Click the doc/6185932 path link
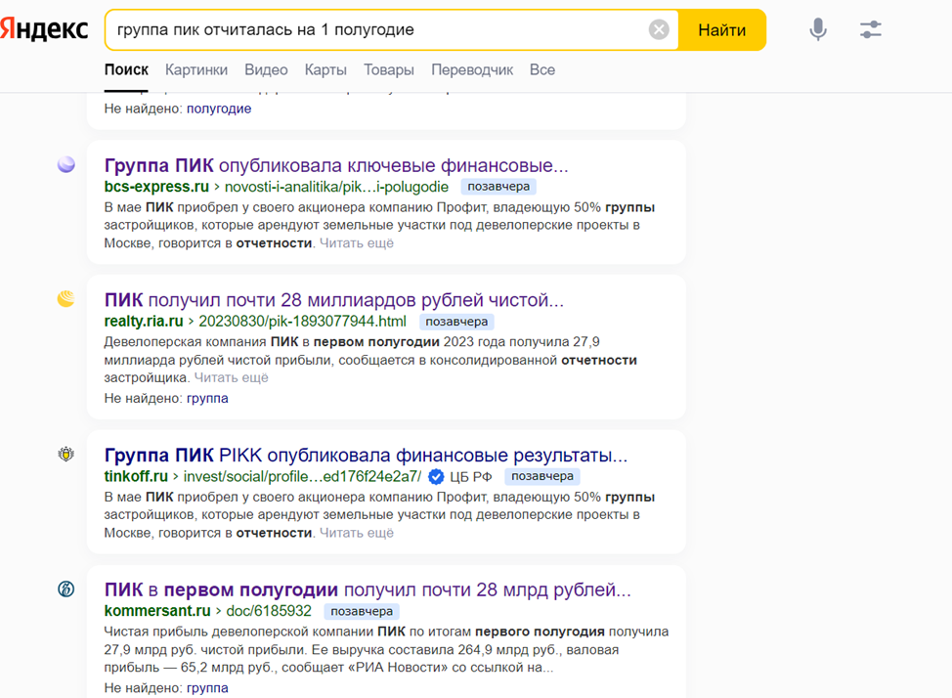Screen dimensions: 952x698 pos(269,611)
